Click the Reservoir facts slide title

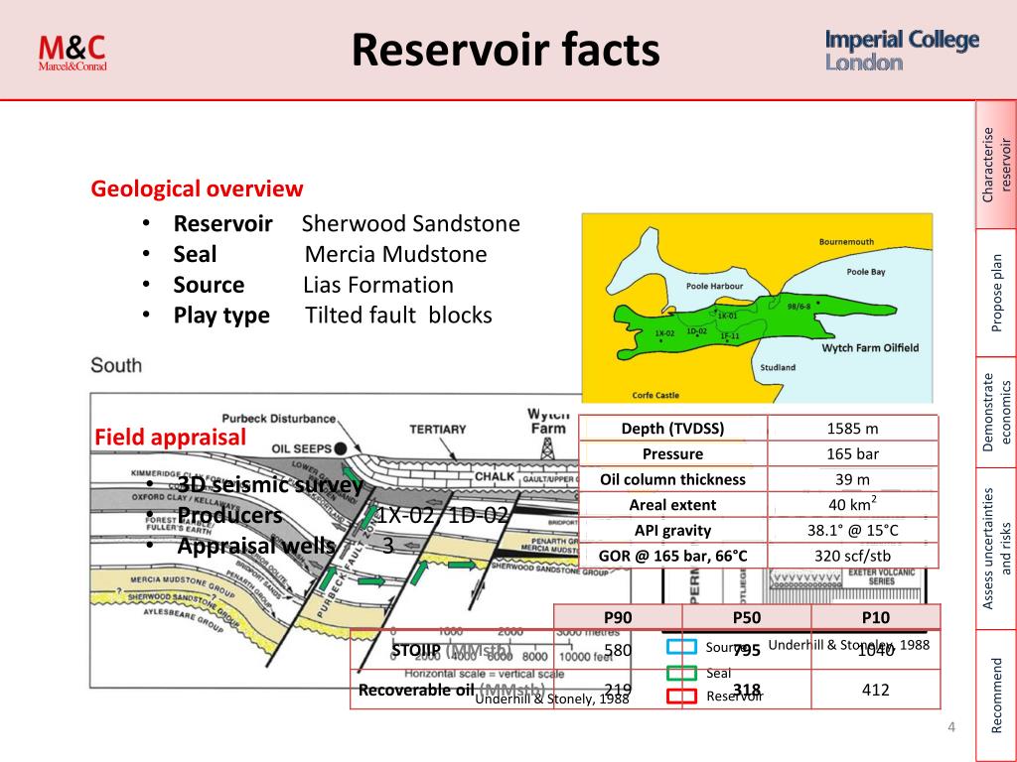point(506,51)
